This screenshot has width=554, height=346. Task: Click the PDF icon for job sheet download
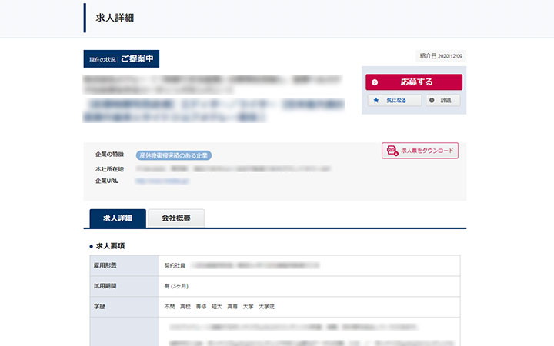click(x=392, y=151)
